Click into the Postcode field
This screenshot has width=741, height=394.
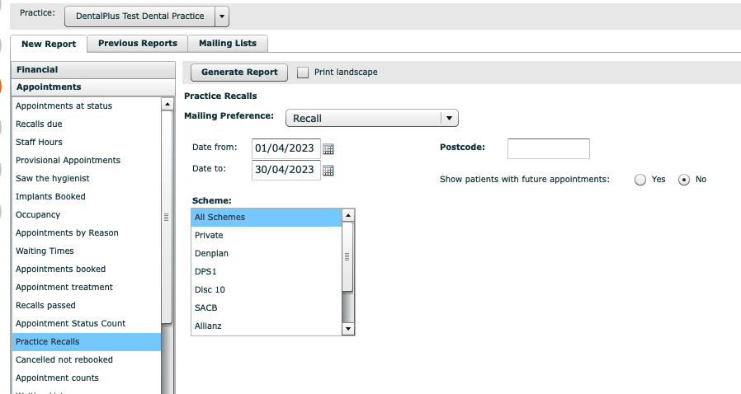pos(548,148)
